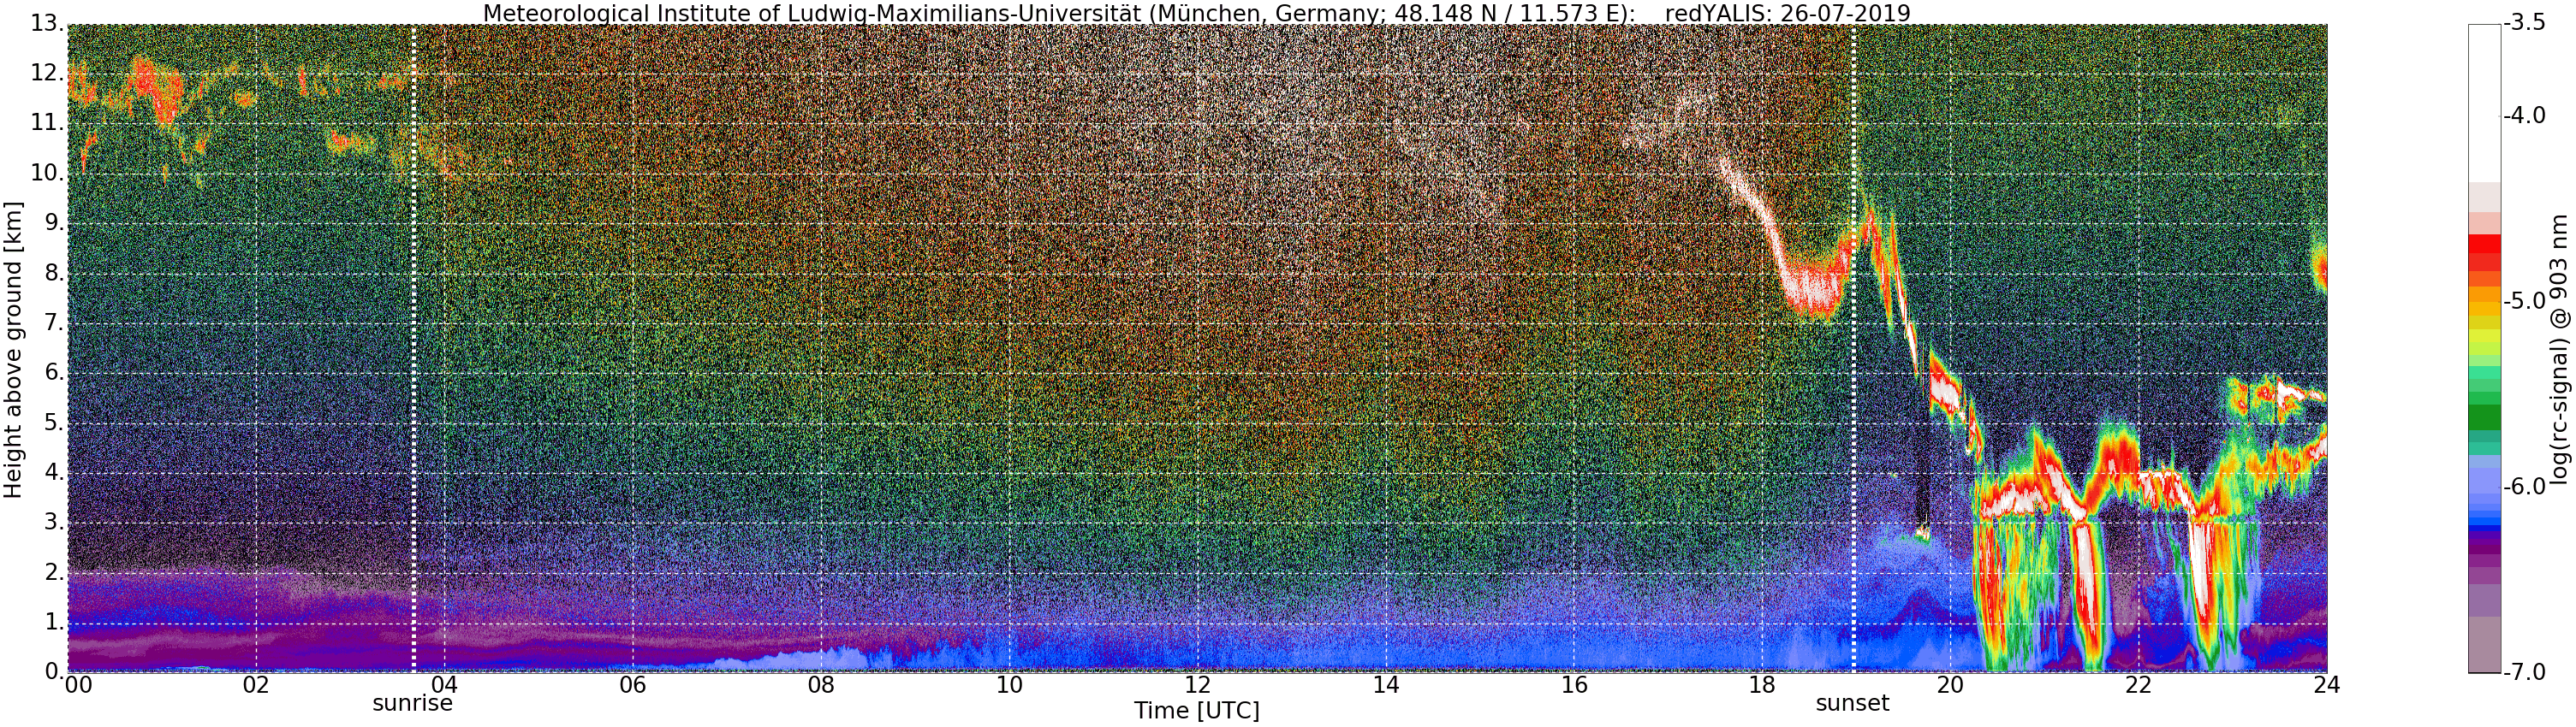Click the '3.' tick label on the height axis
This screenshot has height=727, width=2576.
(54, 523)
